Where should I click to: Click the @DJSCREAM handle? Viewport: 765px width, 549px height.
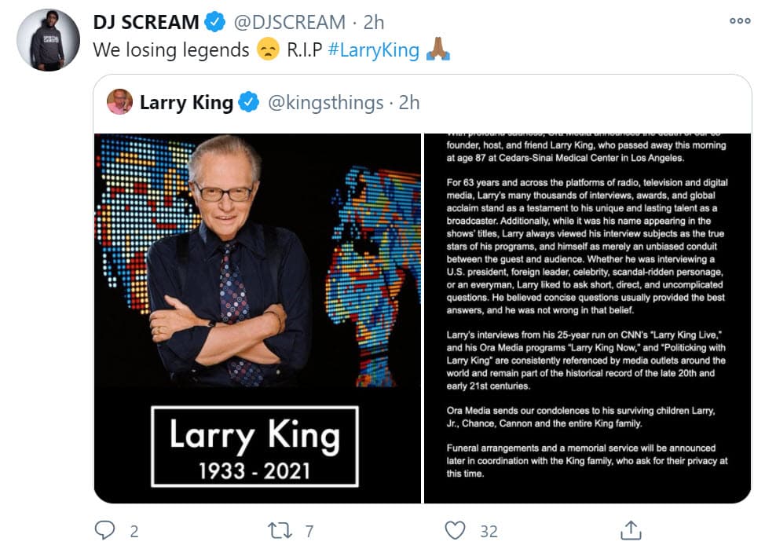291,22
